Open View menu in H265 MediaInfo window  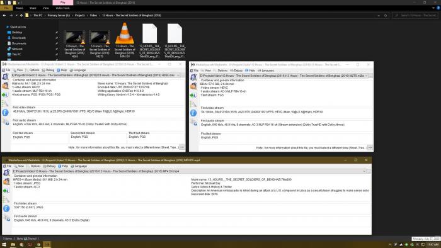(x=18, y=70)
